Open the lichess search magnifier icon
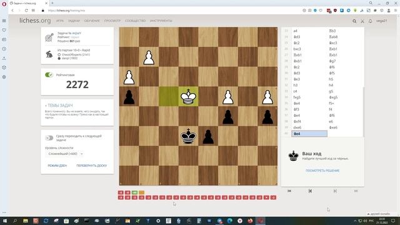This screenshot has width=400, height=225. point(354,21)
